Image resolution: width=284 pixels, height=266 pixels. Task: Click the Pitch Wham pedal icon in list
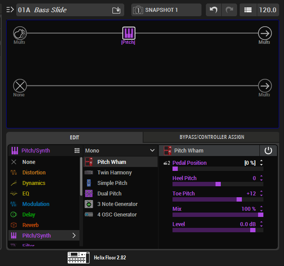coord(89,162)
